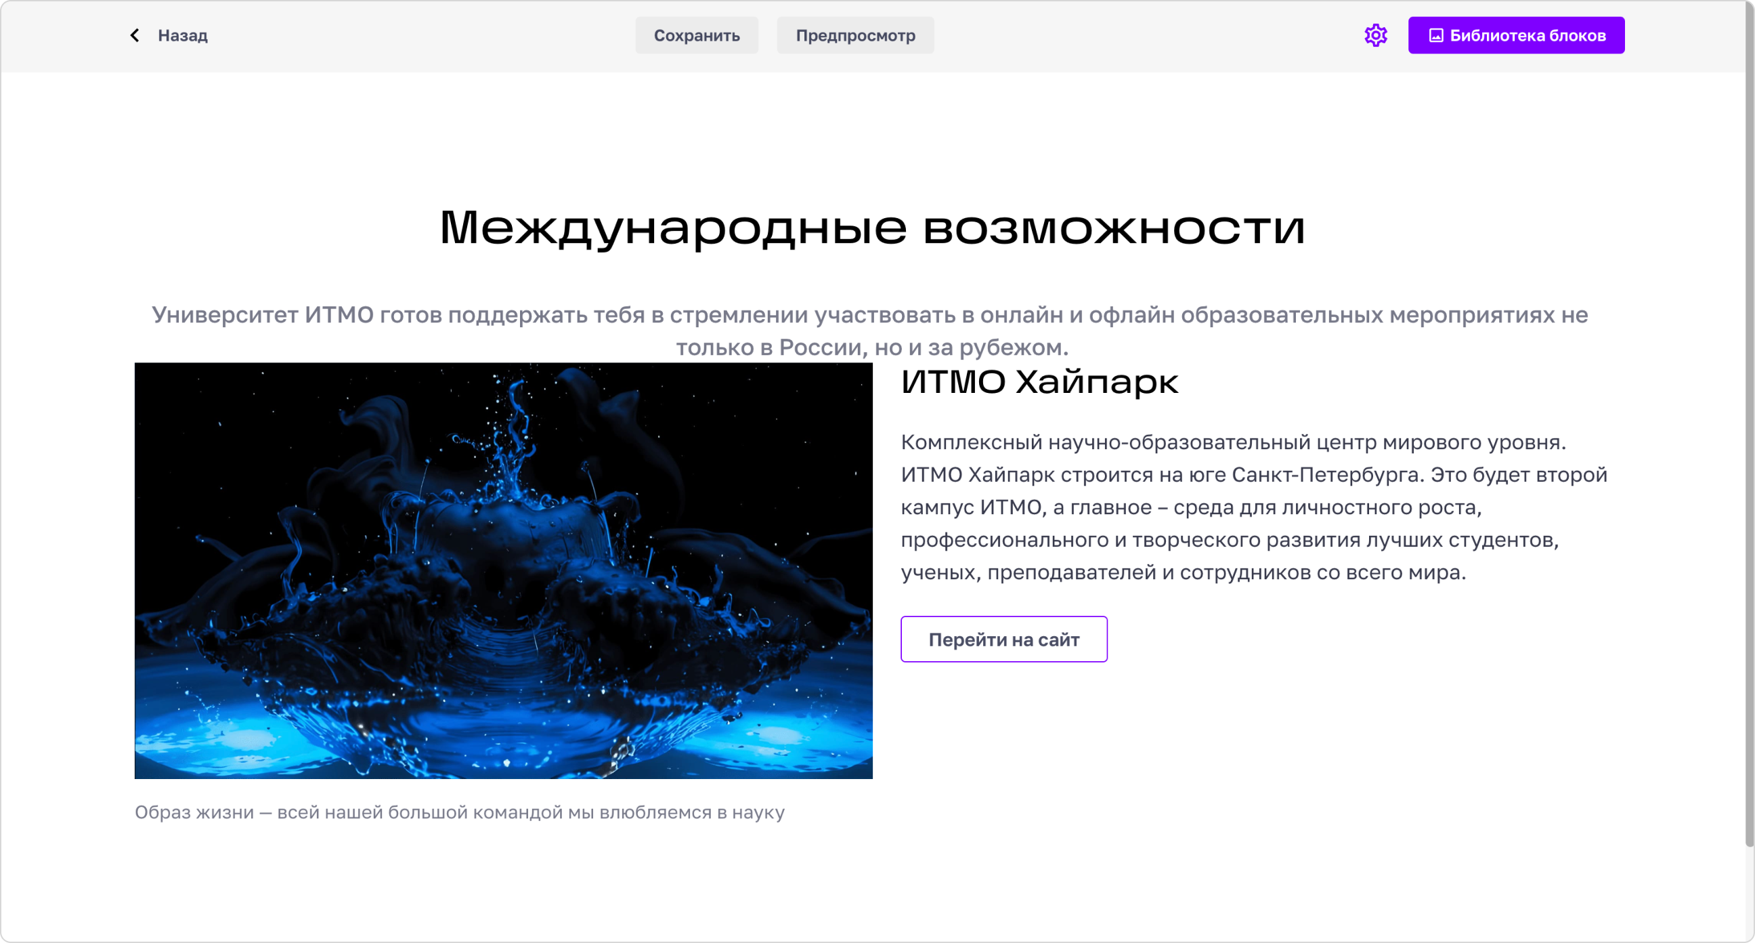Click the ИТМО Хайпарк heading

point(1039,382)
